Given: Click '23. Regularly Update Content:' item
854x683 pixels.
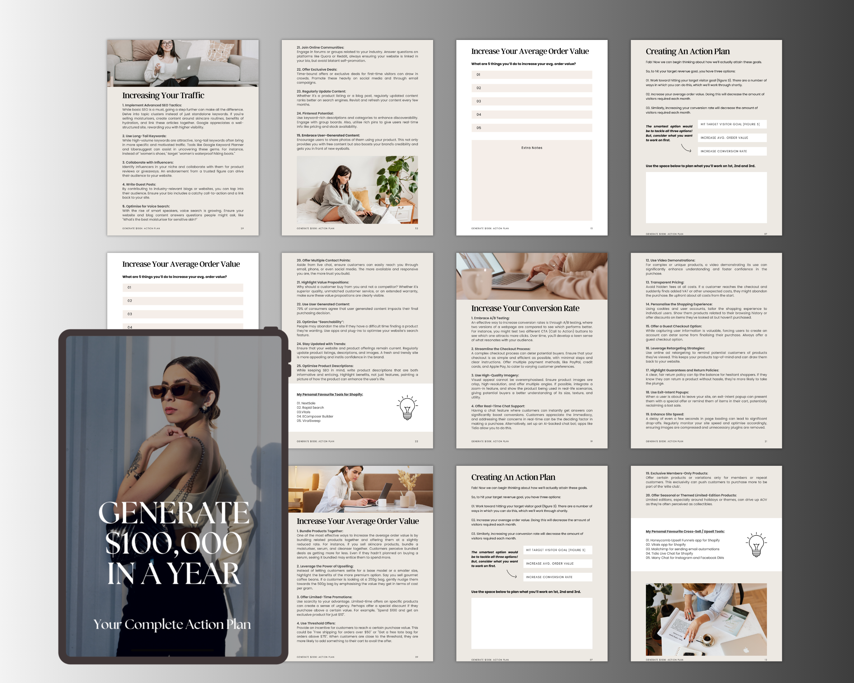Looking at the screenshot, I should 321,92.
